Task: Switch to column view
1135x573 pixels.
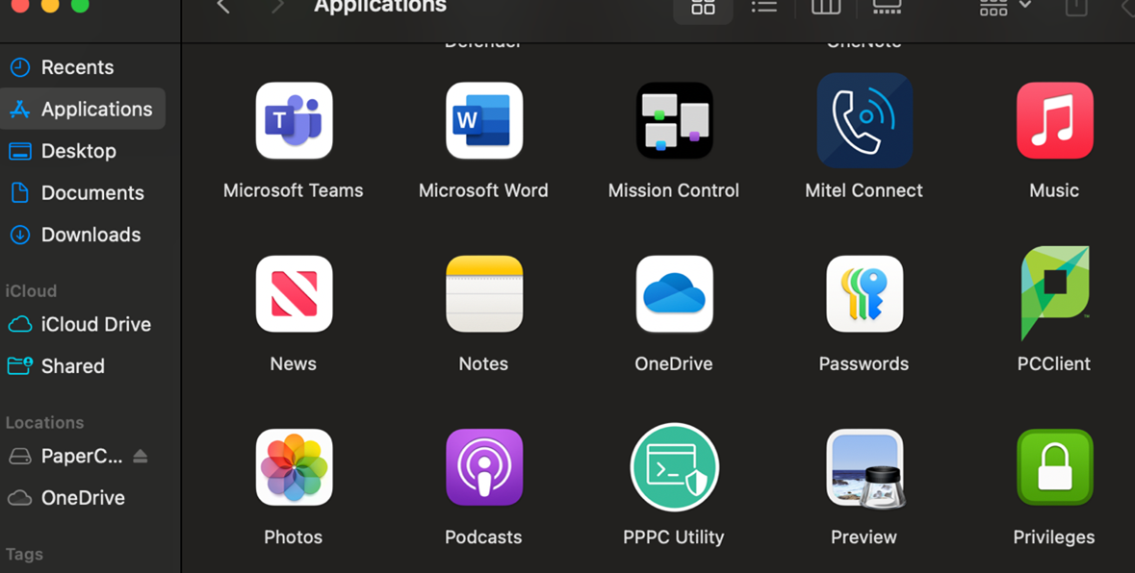Action: click(826, 8)
